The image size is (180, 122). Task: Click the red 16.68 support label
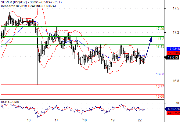coord(160,96)
